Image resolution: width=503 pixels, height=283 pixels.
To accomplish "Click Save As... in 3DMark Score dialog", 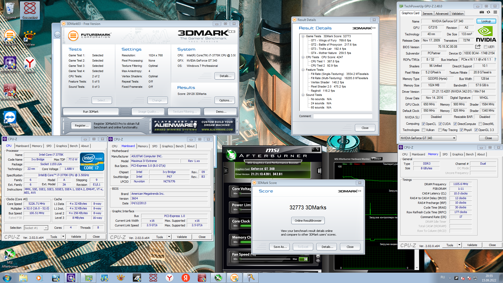I will coord(280,247).
